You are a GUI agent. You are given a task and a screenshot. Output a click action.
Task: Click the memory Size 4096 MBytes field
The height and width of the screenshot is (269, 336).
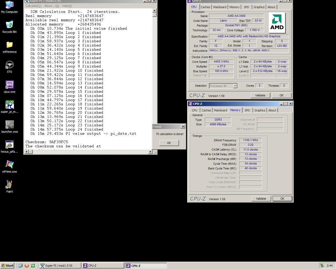tap(218, 124)
